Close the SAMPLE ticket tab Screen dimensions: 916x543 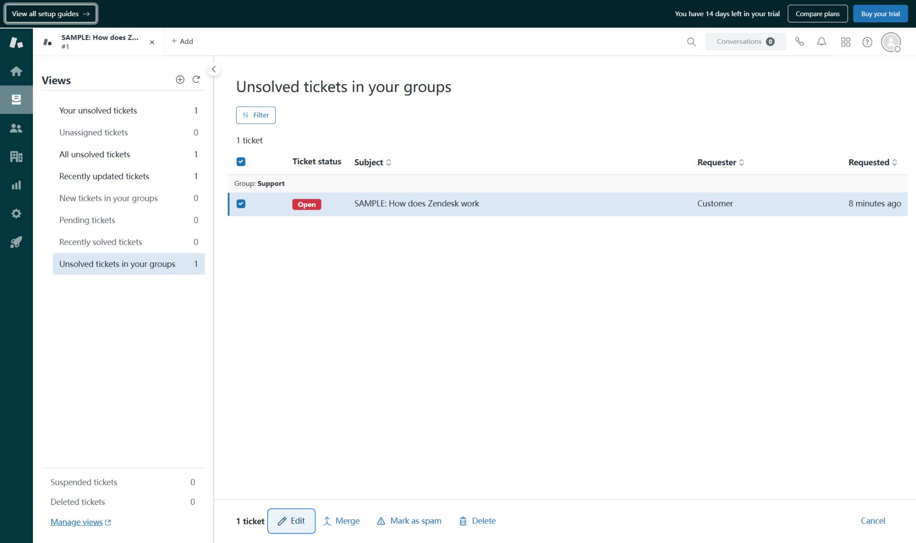click(x=152, y=42)
